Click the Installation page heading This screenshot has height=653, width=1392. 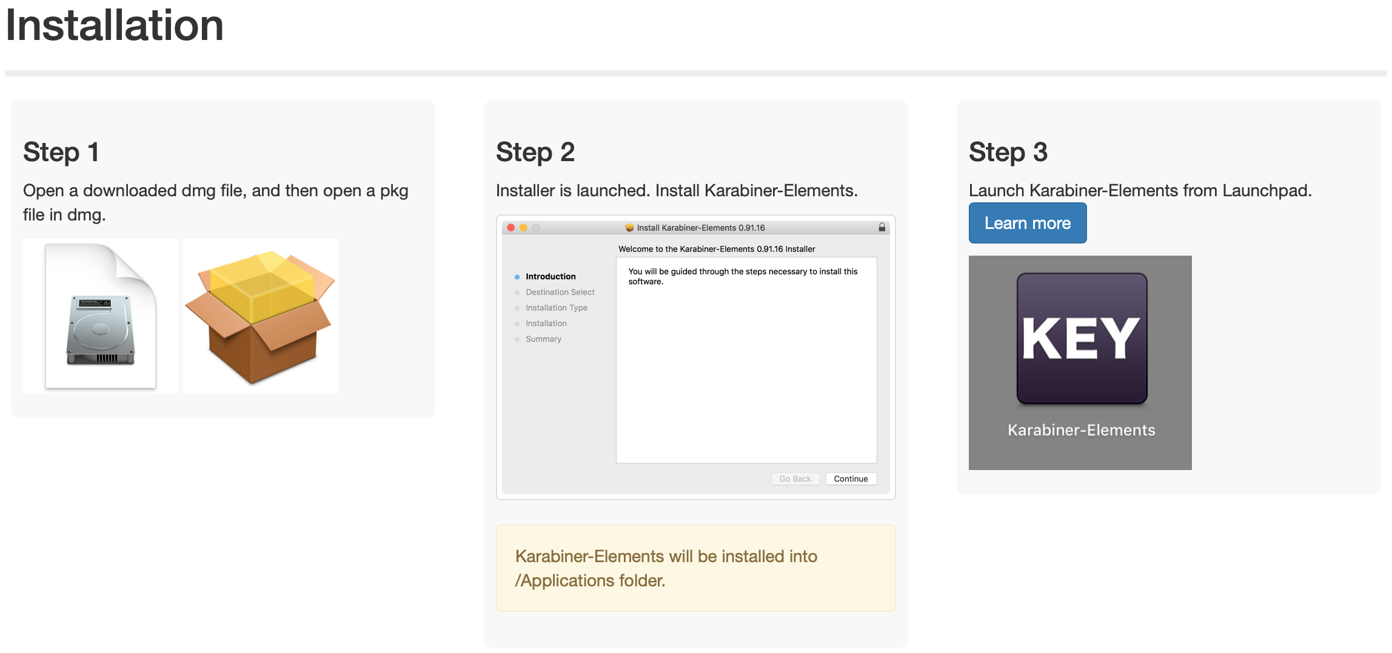115,25
